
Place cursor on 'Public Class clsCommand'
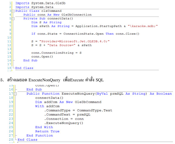click(x=38, y=11)
